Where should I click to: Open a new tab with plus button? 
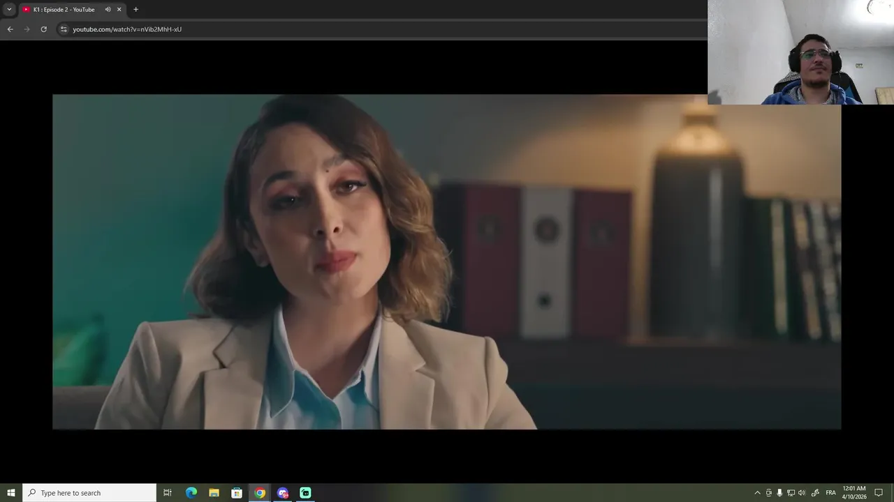[135, 10]
